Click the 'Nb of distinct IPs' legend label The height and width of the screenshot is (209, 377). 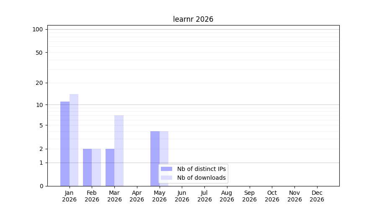click(x=201, y=169)
